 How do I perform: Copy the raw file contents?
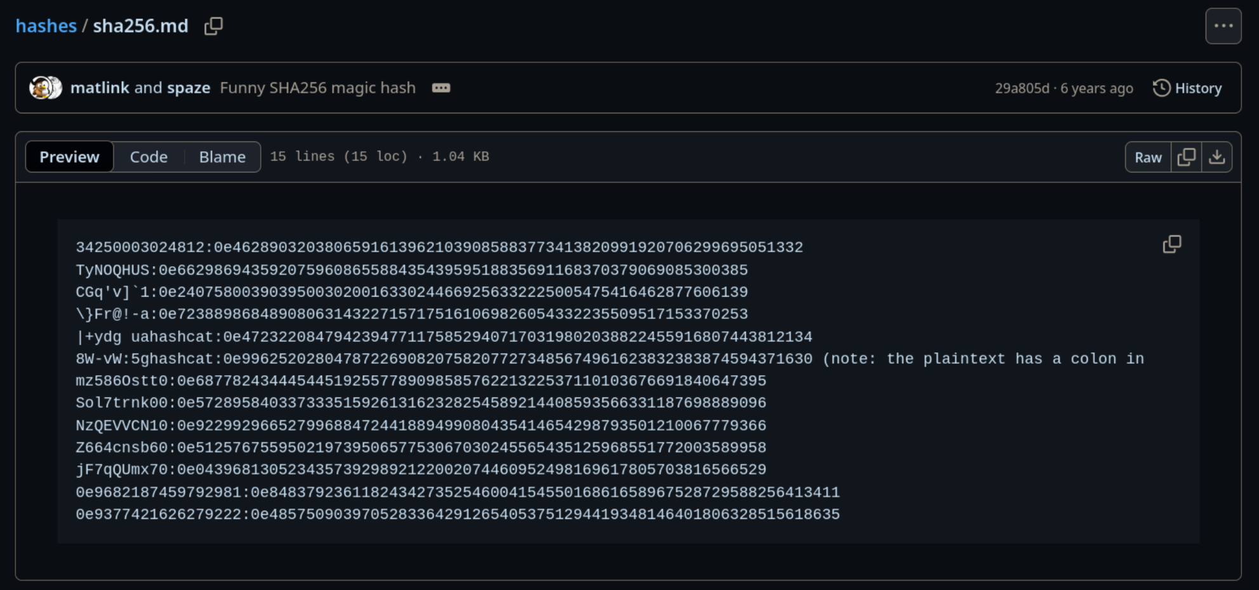[1186, 157]
